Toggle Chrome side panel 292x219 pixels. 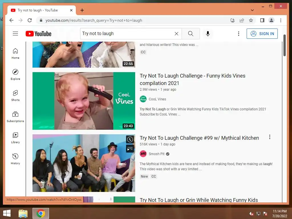point(262,20)
